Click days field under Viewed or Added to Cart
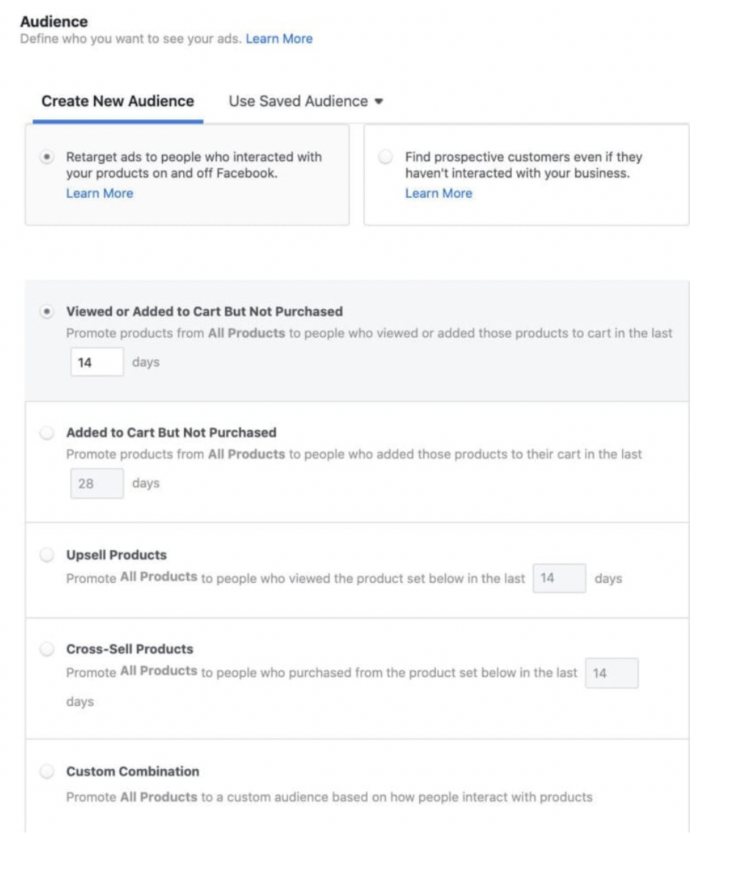Image resolution: width=734 pixels, height=870 pixels. click(96, 362)
